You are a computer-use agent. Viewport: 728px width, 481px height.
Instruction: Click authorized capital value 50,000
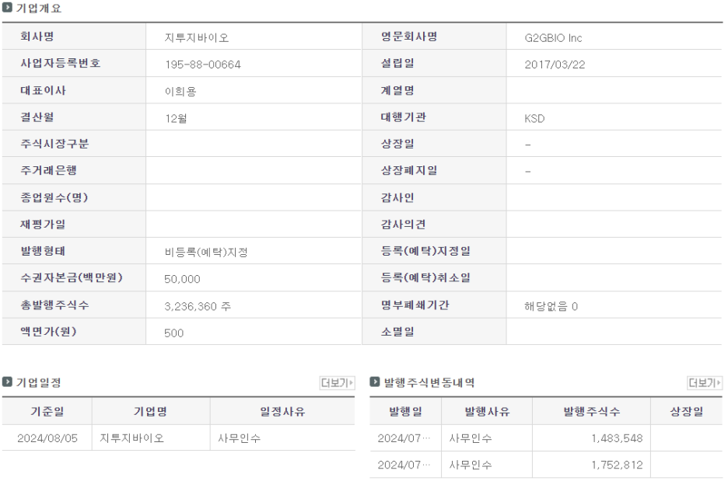click(182, 279)
